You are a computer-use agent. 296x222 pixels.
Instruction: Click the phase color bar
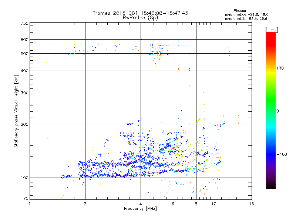[x=271, y=110]
